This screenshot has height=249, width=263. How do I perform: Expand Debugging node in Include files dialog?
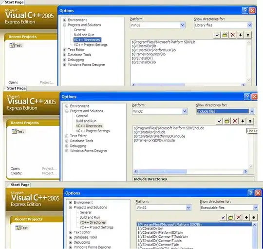67,146
